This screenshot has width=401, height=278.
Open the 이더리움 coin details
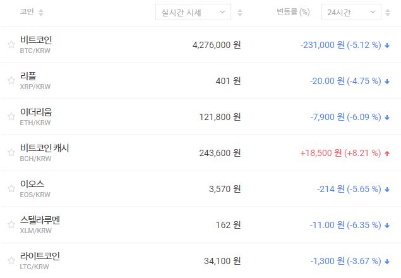(36, 112)
